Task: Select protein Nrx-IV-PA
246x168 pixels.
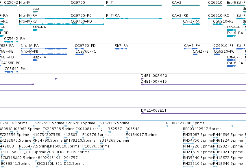Action: 44,49
